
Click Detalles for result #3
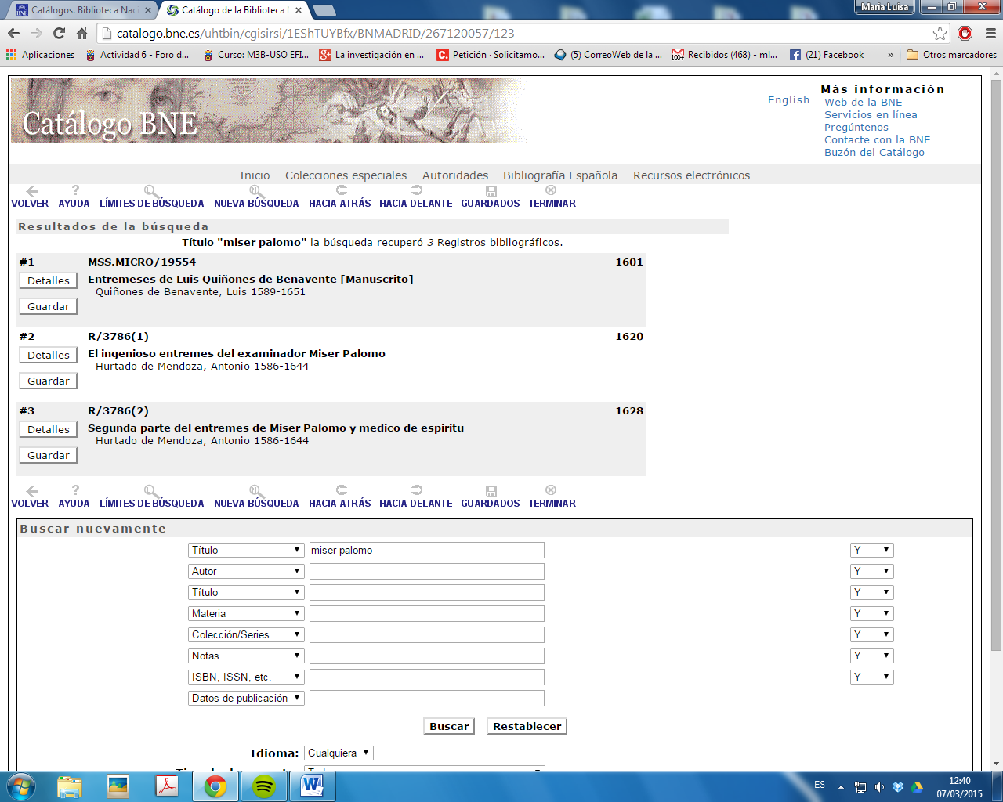(49, 429)
